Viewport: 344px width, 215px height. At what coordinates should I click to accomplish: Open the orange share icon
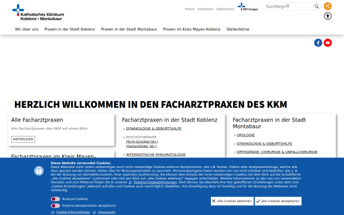click(327, 6)
